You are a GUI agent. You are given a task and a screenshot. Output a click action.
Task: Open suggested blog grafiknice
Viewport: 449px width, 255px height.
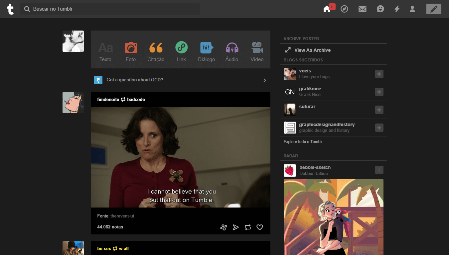coord(310,89)
